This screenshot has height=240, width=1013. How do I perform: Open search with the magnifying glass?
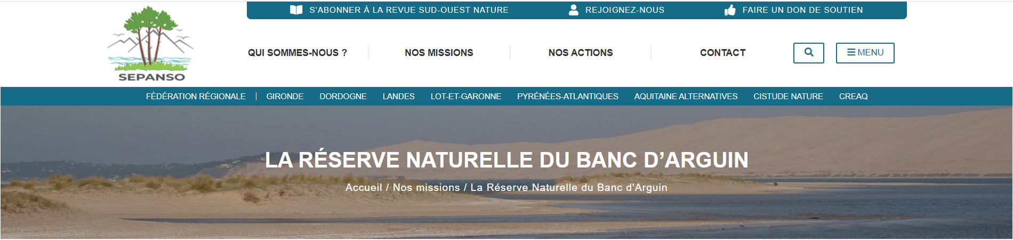tap(809, 53)
